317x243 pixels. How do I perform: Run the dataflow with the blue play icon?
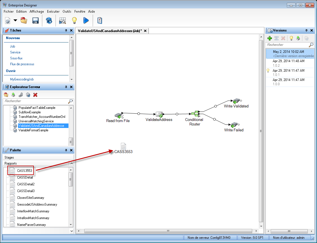pos(86,21)
